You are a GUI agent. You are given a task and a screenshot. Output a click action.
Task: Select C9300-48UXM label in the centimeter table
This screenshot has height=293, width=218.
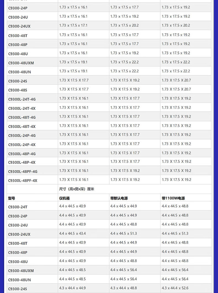tap(21, 271)
